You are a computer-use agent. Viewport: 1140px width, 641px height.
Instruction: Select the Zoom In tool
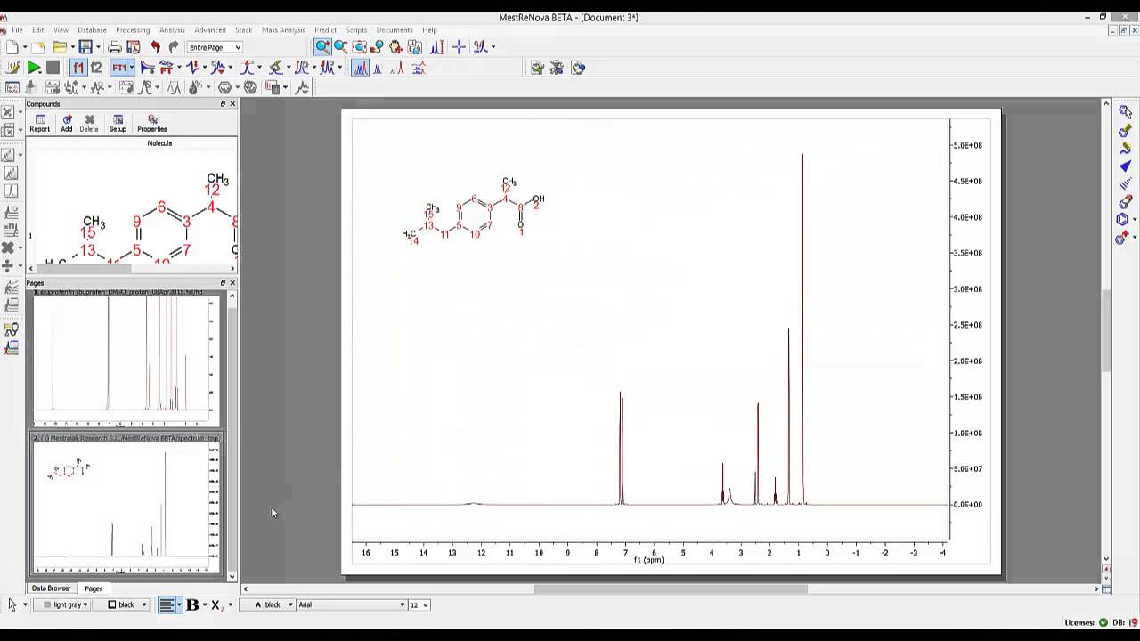click(322, 47)
